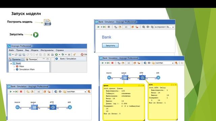
Task: Click the clock icon left of x1 in the Запустить window
Action: (x=120, y=27)
